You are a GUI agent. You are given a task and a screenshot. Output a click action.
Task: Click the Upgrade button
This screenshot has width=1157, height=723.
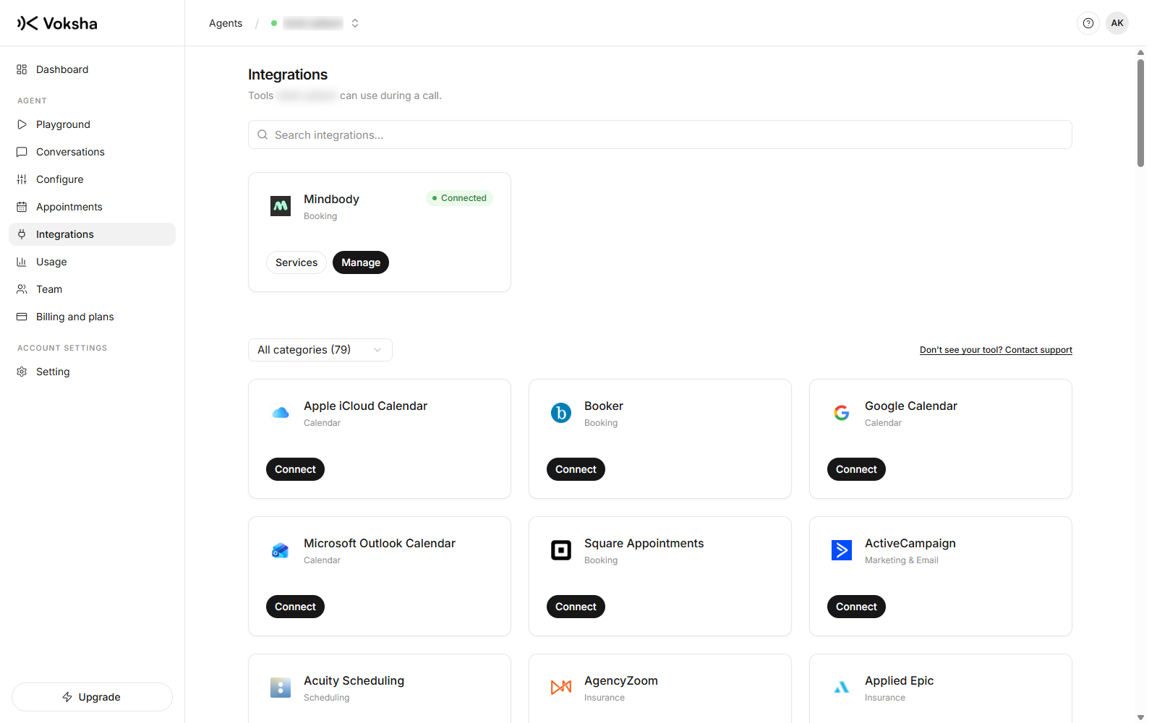[x=92, y=697]
